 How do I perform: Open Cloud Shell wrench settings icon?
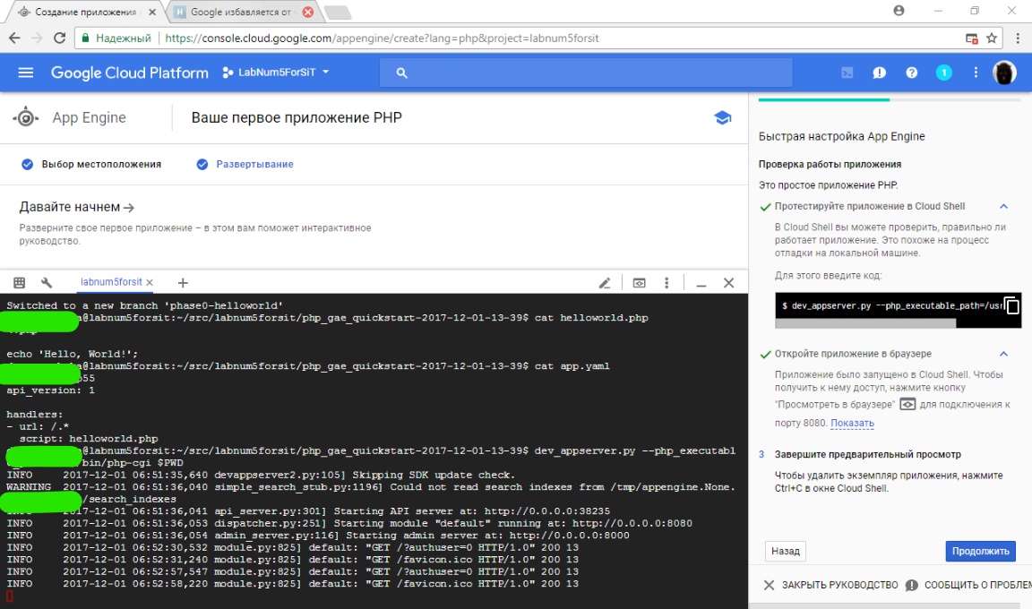click(46, 283)
